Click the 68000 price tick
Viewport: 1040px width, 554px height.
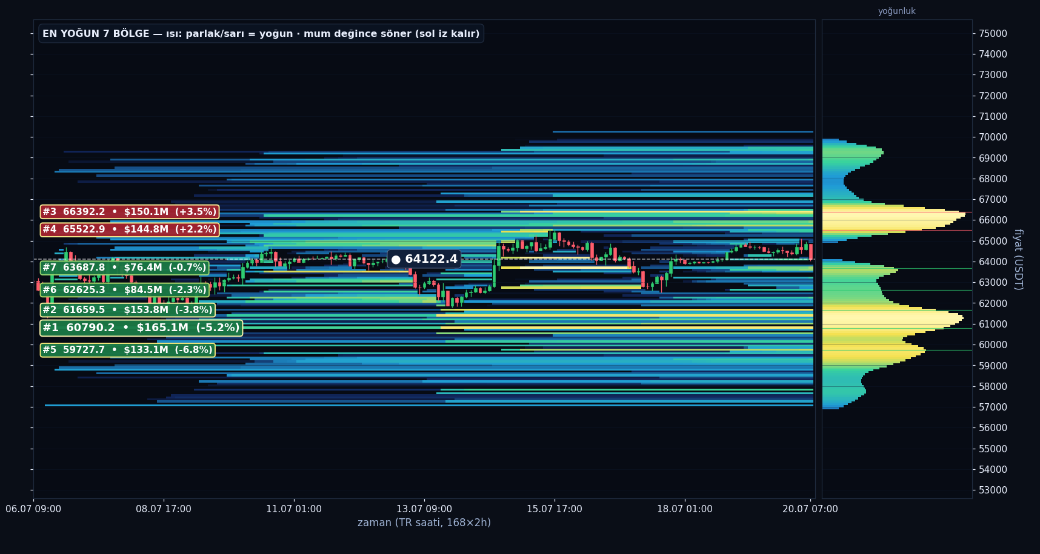pos(993,179)
